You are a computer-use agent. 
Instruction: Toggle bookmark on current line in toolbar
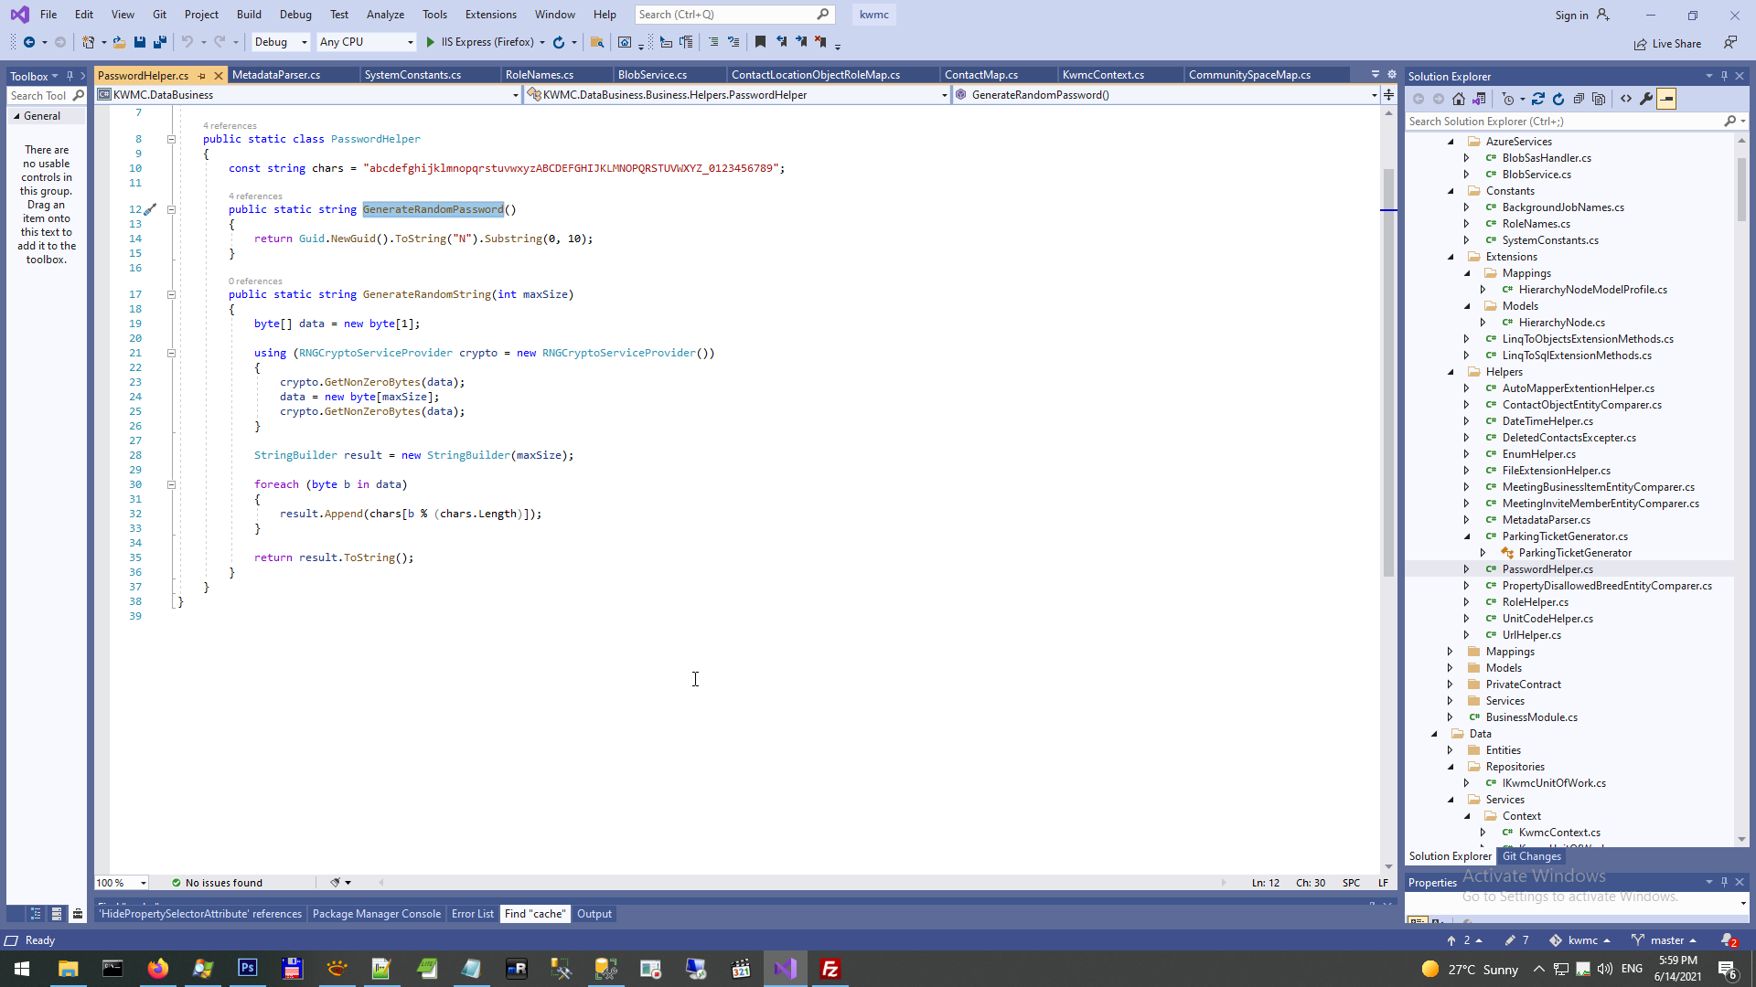760,42
